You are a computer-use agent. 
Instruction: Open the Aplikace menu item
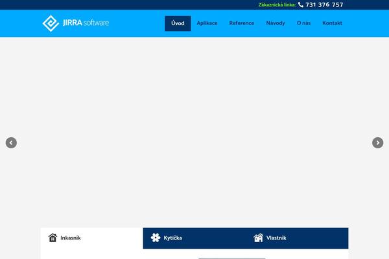coord(207,23)
